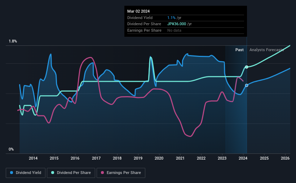Click the tooltip Earnings Per Share row label
This screenshot has width=296, height=183.
tap(145, 30)
